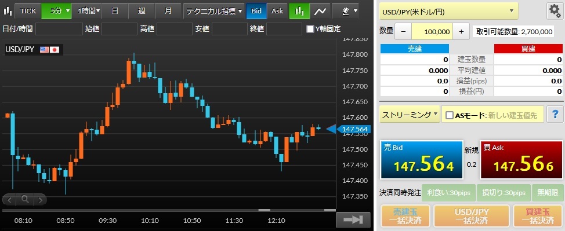Jump to latest candle arrow button
565x231 pixels.
pyautogui.click(x=353, y=219)
